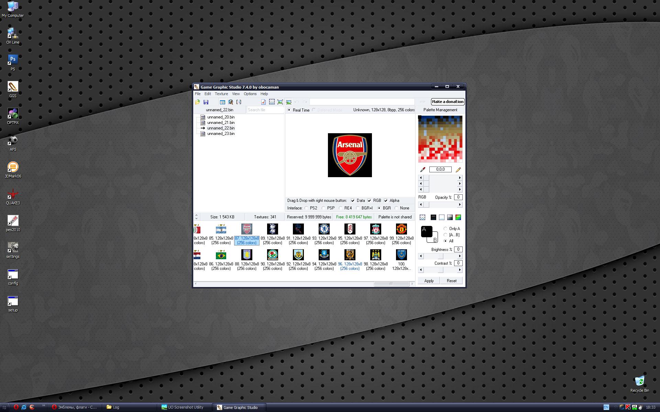
Task: Select unnamed_23.bin in the file tree
Action: click(221, 134)
